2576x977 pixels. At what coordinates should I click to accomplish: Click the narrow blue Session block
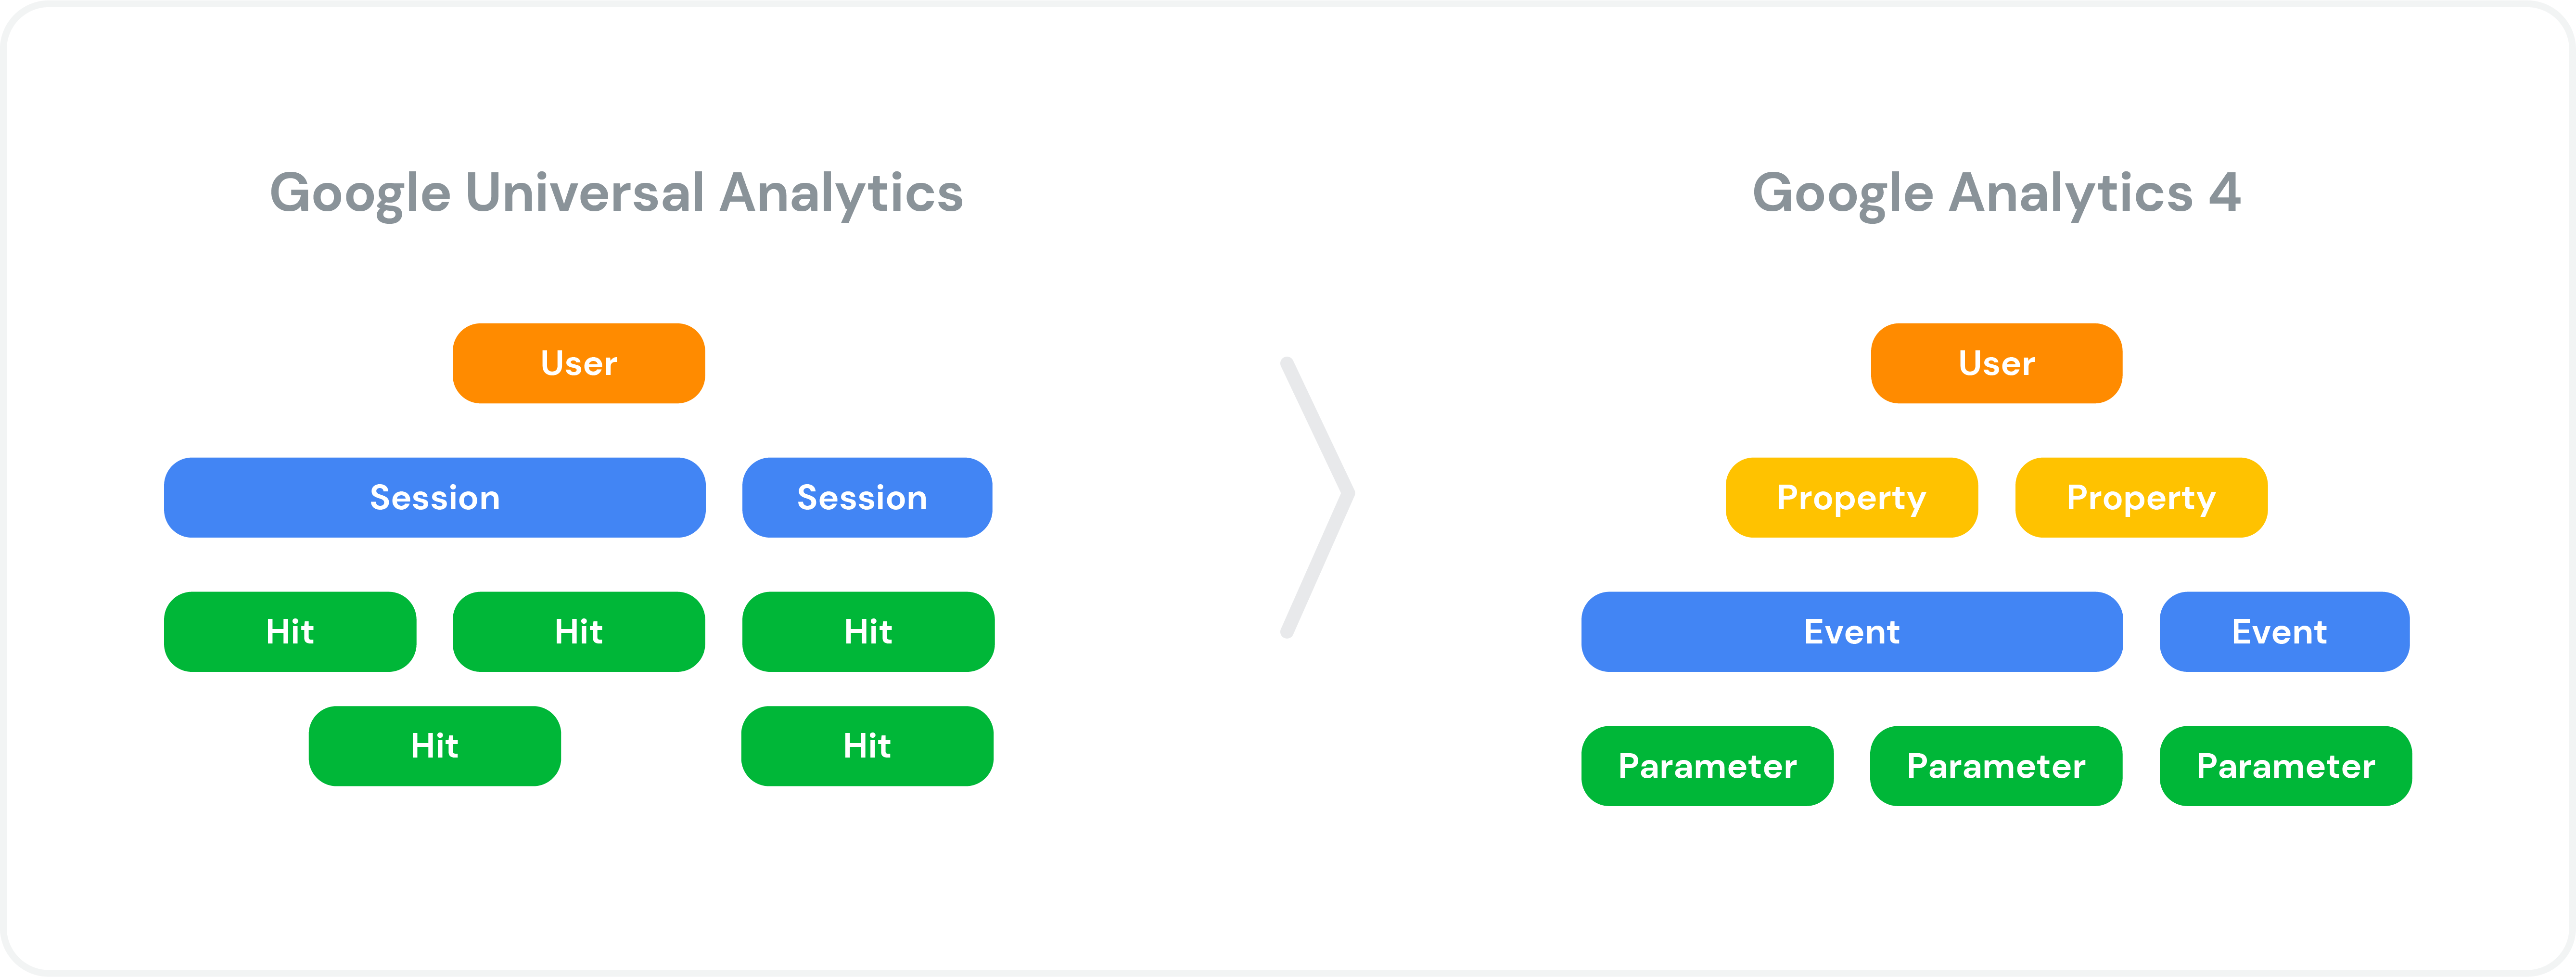866,497
